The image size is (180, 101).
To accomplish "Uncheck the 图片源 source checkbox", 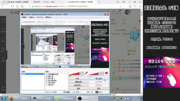I will click(47, 76).
